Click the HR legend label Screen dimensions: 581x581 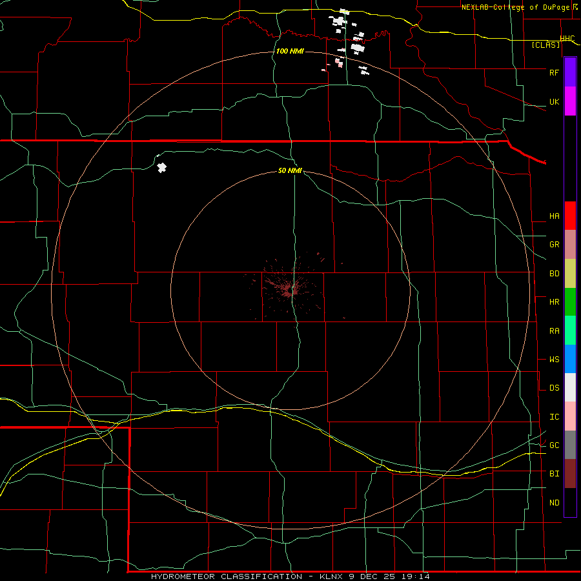(x=554, y=302)
